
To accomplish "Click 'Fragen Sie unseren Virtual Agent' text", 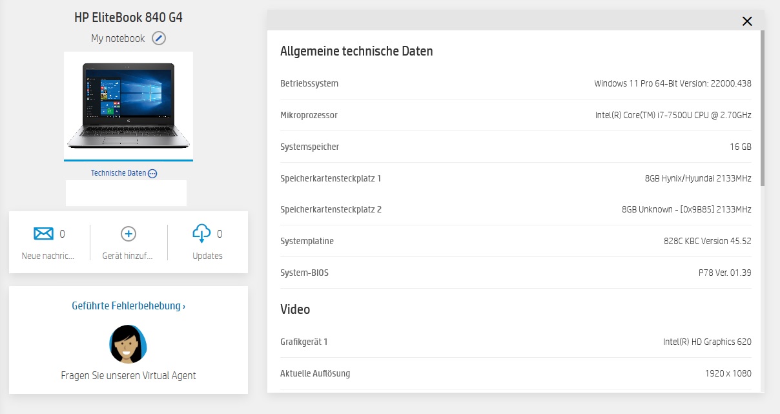I will click(128, 375).
